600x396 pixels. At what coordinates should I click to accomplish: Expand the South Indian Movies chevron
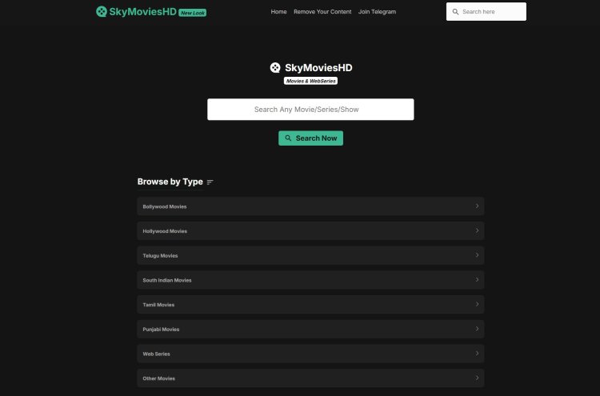tap(477, 280)
